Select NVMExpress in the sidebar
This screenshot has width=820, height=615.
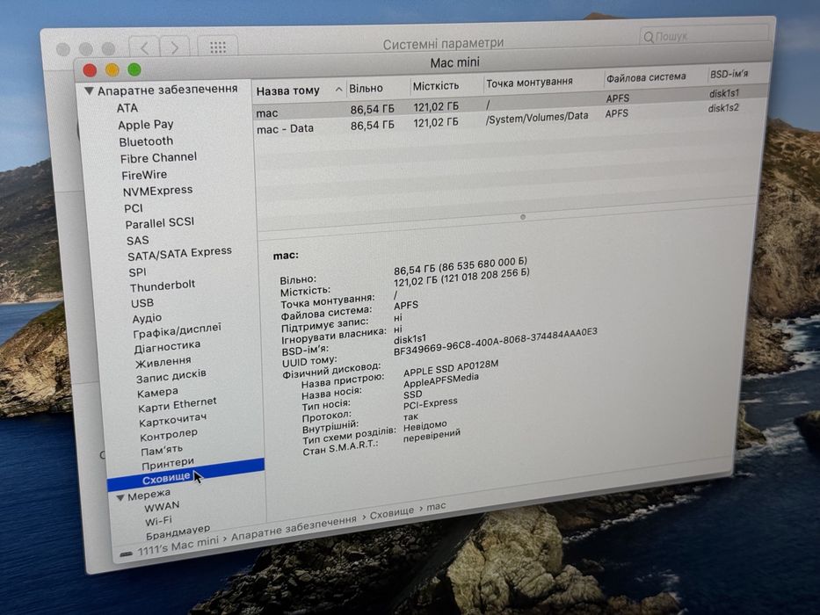coord(157,191)
